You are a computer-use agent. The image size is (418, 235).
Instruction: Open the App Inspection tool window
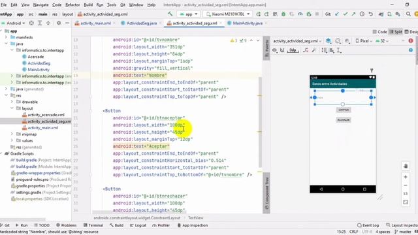[x=193, y=225]
